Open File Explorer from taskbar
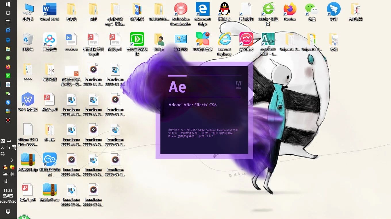Image resolution: width=391 pixels, height=219 pixels. click(x=8, y=49)
